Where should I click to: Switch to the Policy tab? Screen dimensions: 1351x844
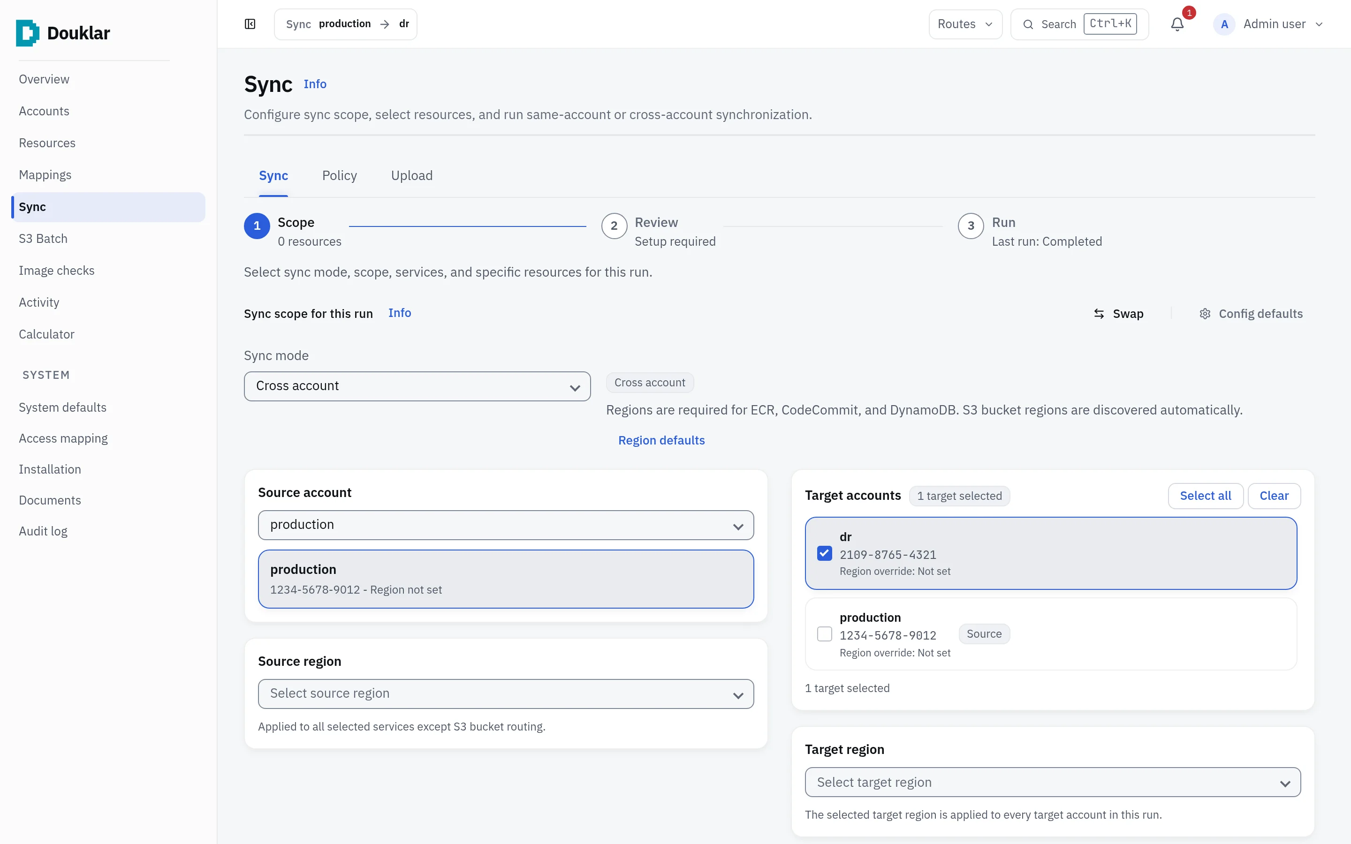click(x=340, y=176)
